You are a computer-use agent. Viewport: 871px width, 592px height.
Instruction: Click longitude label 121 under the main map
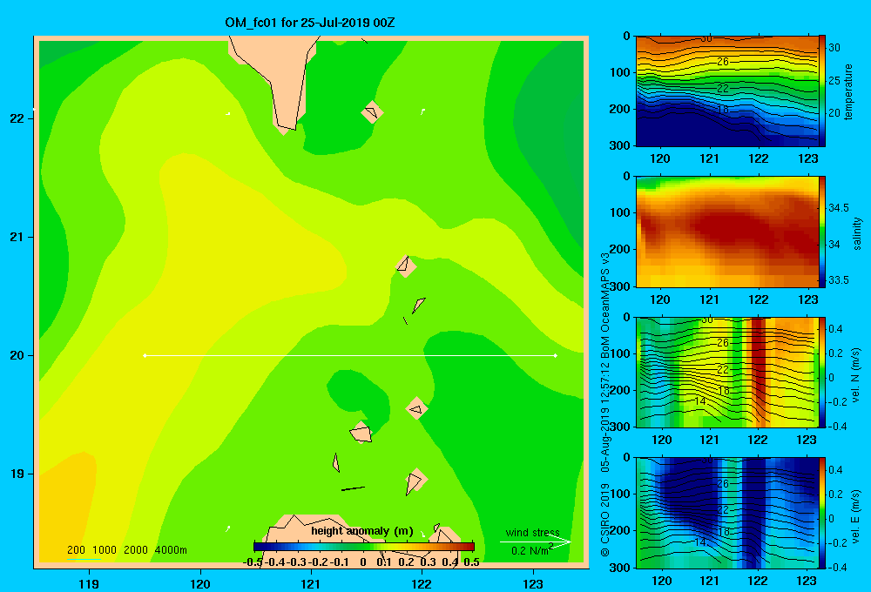[x=311, y=583]
